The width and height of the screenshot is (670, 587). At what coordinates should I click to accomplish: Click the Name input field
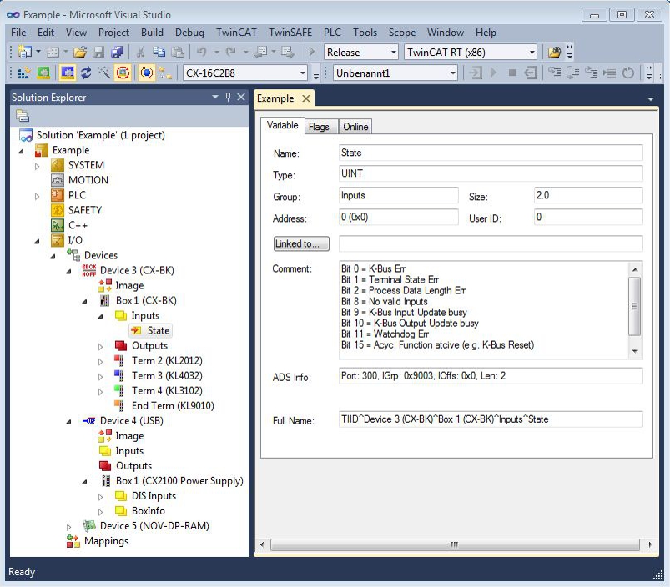click(x=491, y=153)
